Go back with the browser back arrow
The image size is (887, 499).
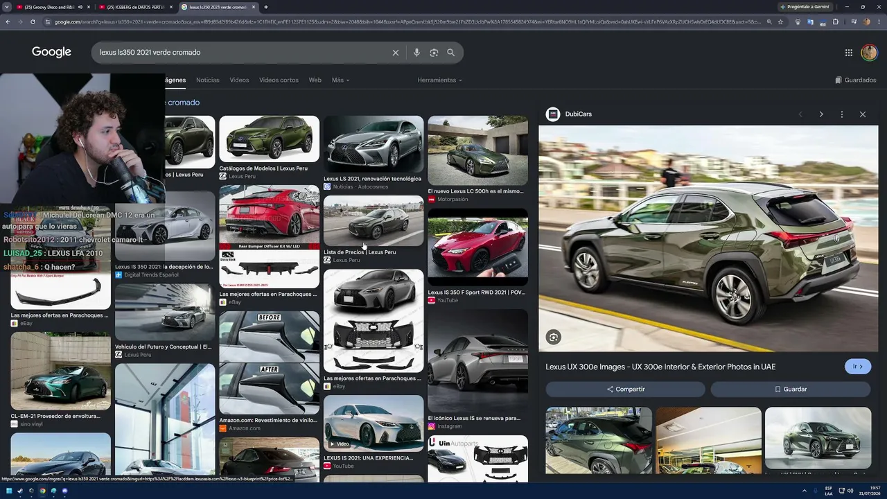click(x=8, y=22)
